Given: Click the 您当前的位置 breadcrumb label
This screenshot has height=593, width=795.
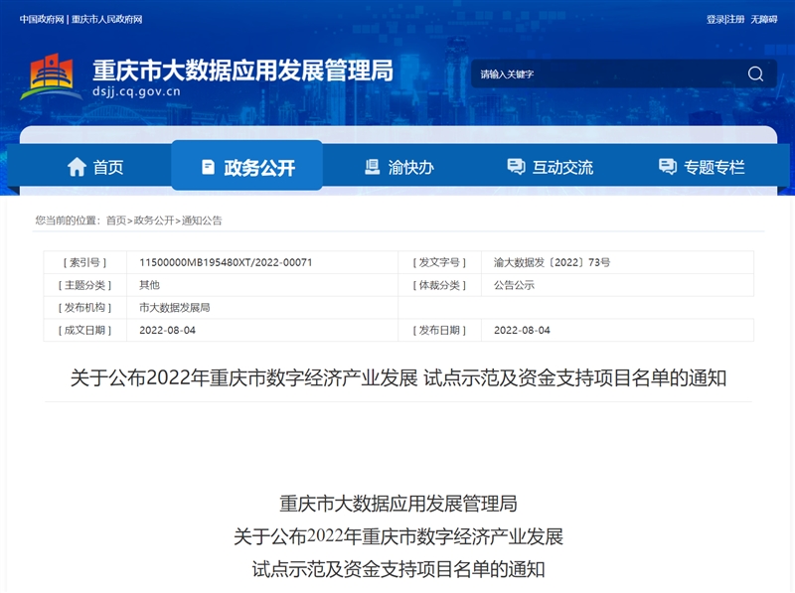Looking at the screenshot, I should pyautogui.click(x=66, y=221).
